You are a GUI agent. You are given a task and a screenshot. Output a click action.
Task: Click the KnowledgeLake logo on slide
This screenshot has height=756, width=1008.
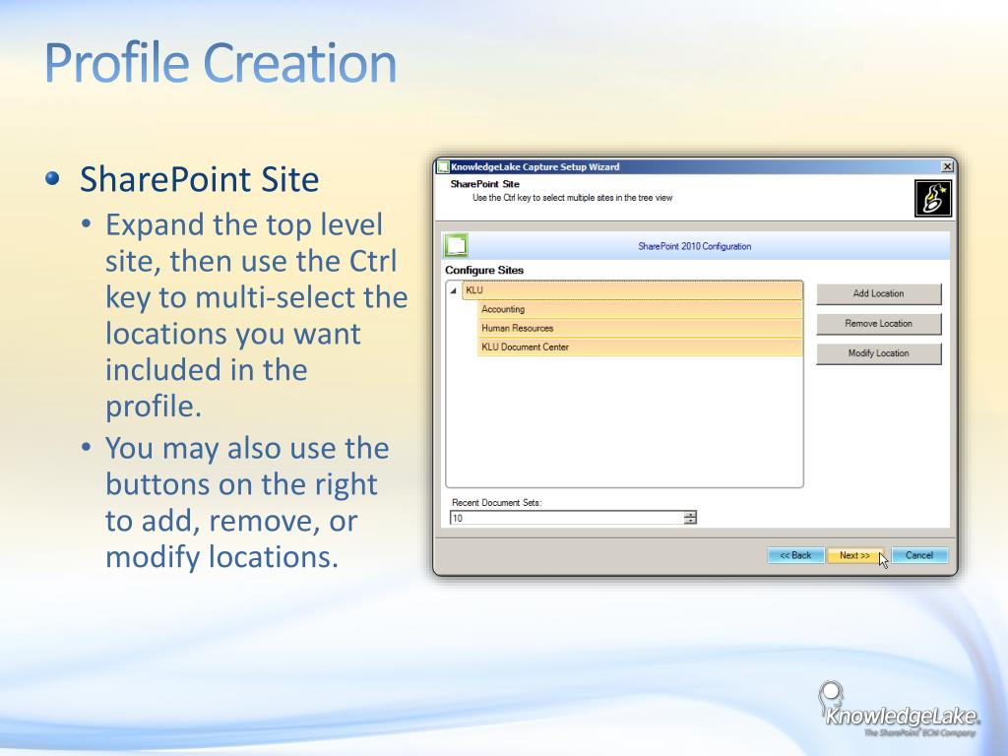pos(899,710)
